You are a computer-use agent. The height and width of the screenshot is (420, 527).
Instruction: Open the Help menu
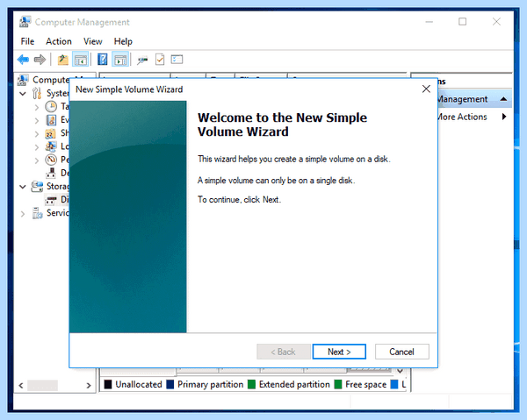123,41
